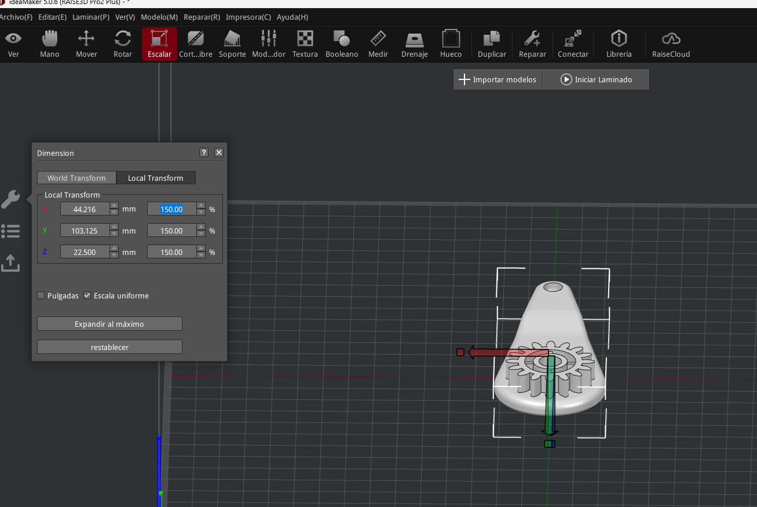Uncheck the Escala uniforme checkbox
This screenshot has height=507, width=757.
tap(87, 296)
